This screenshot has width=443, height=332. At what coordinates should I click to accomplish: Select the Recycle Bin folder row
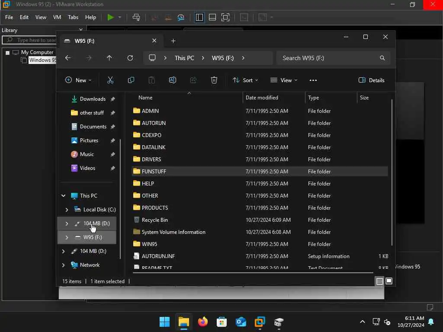[260, 220]
